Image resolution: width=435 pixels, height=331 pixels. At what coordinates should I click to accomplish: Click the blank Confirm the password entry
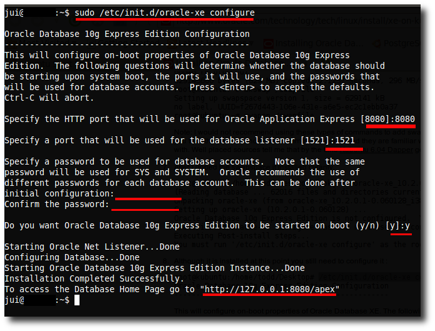point(145,205)
